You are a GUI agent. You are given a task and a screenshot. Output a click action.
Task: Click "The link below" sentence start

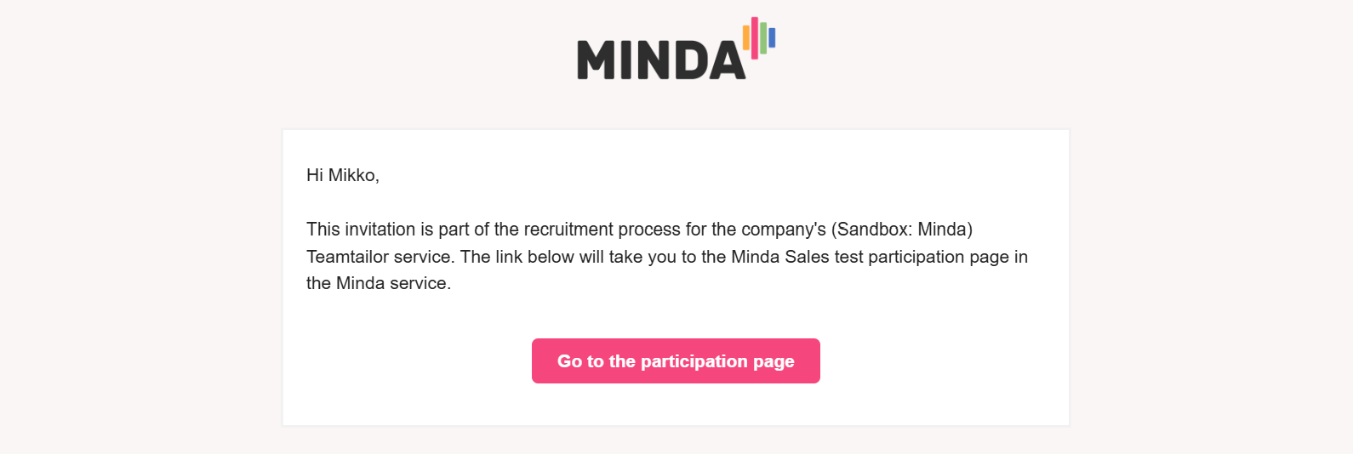[x=517, y=257]
